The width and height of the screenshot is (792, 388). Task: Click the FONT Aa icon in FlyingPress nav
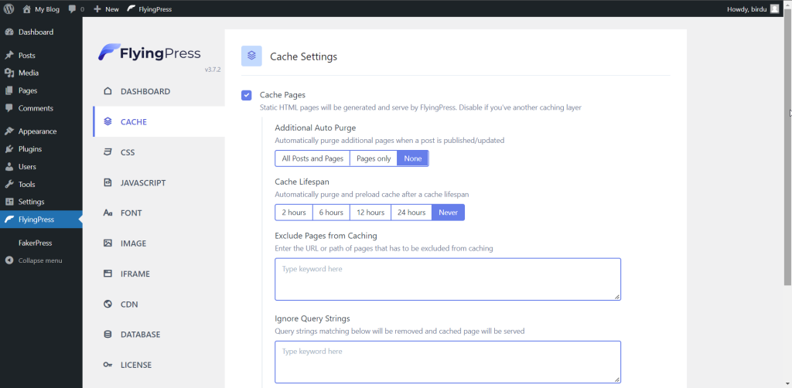tap(108, 213)
